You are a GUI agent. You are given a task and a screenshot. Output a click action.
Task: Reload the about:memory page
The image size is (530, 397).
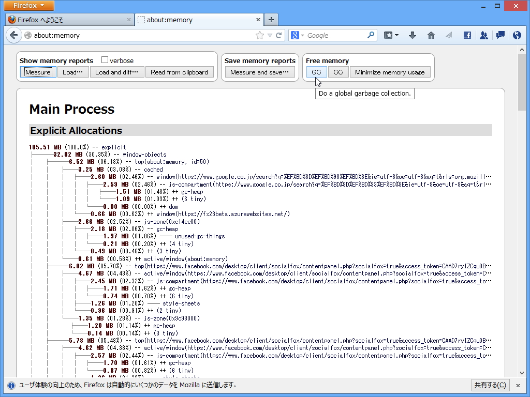pyautogui.click(x=279, y=35)
